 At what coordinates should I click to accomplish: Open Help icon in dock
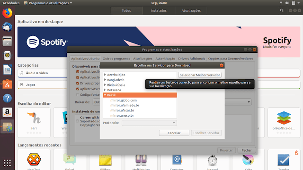coord(8,98)
